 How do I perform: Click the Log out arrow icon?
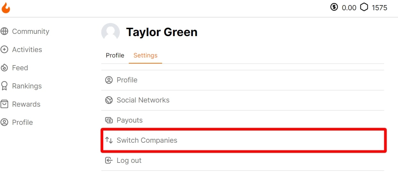click(x=109, y=160)
